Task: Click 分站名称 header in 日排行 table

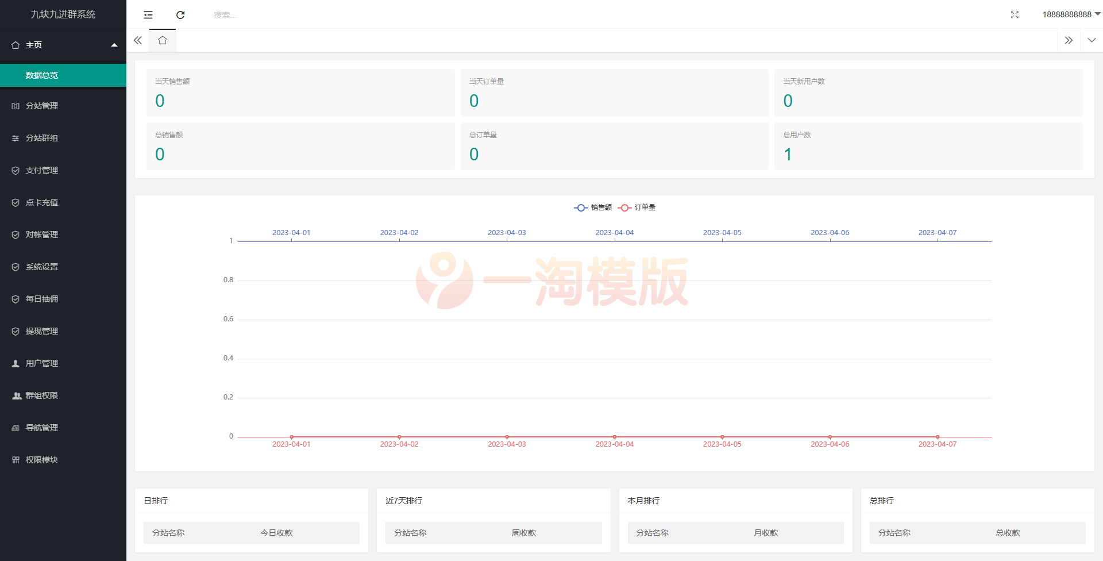Action: tap(168, 533)
